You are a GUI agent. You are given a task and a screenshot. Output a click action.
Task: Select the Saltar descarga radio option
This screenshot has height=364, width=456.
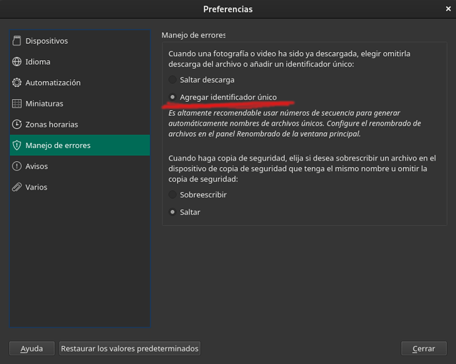pyautogui.click(x=172, y=80)
